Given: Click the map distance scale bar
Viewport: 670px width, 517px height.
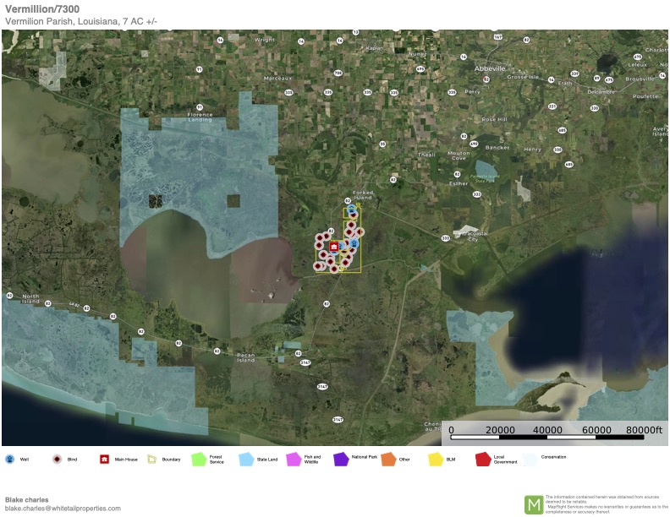Looking at the screenshot, I should (x=554, y=438).
